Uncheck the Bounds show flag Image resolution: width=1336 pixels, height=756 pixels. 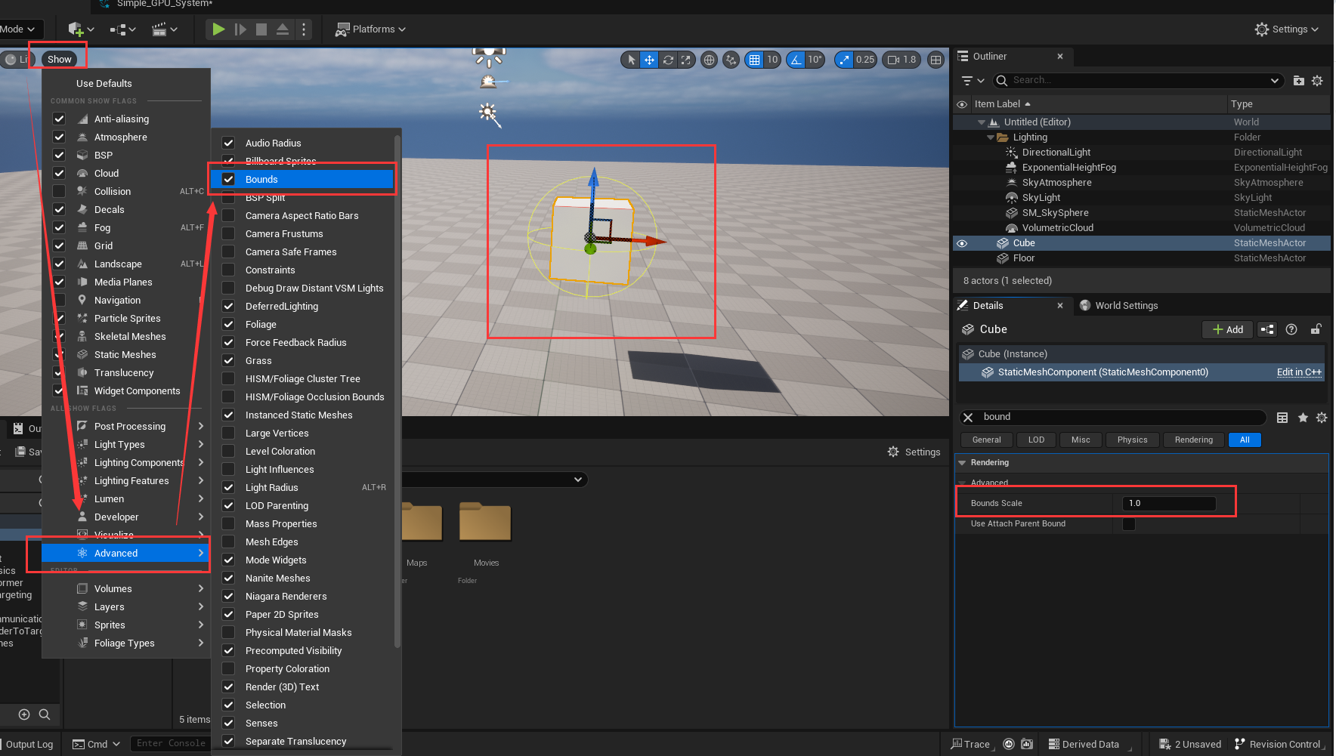228,179
